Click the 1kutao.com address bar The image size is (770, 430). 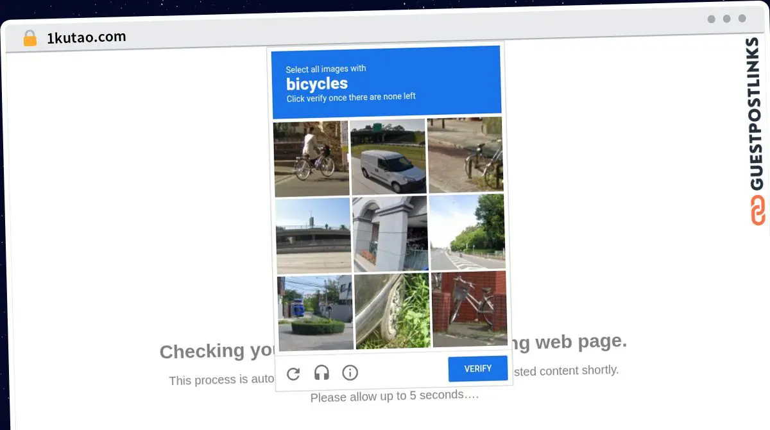click(85, 37)
